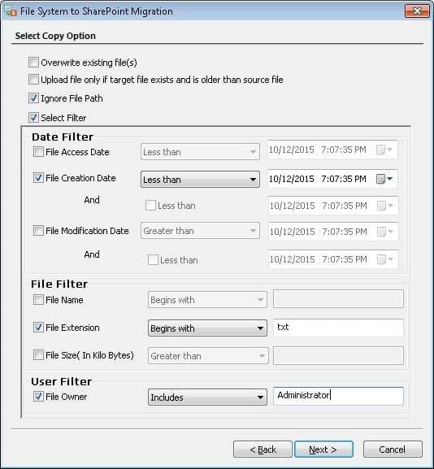
Task: Click the Select Copy Option heading
Action: pyautogui.click(x=55, y=36)
